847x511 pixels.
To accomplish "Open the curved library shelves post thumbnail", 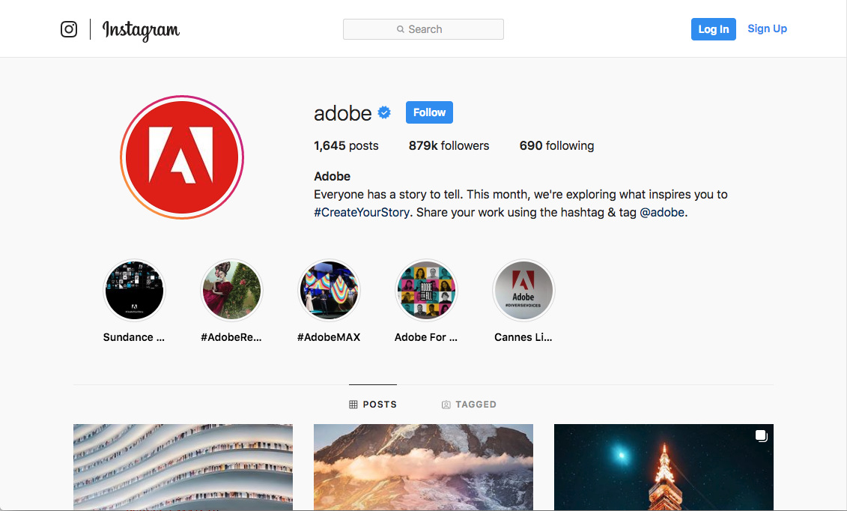I will (x=183, y=468).
